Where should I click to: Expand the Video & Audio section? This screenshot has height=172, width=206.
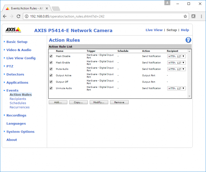tap(19, 50)
